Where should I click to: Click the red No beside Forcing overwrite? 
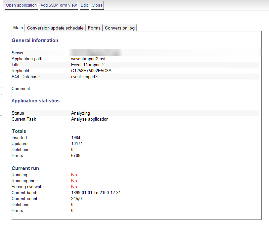coord(74,187)
